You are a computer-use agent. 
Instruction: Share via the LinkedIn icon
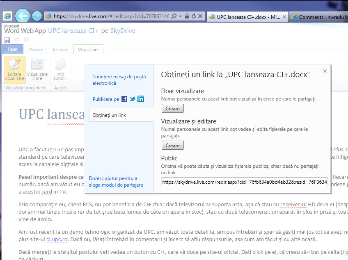point(141,99)
